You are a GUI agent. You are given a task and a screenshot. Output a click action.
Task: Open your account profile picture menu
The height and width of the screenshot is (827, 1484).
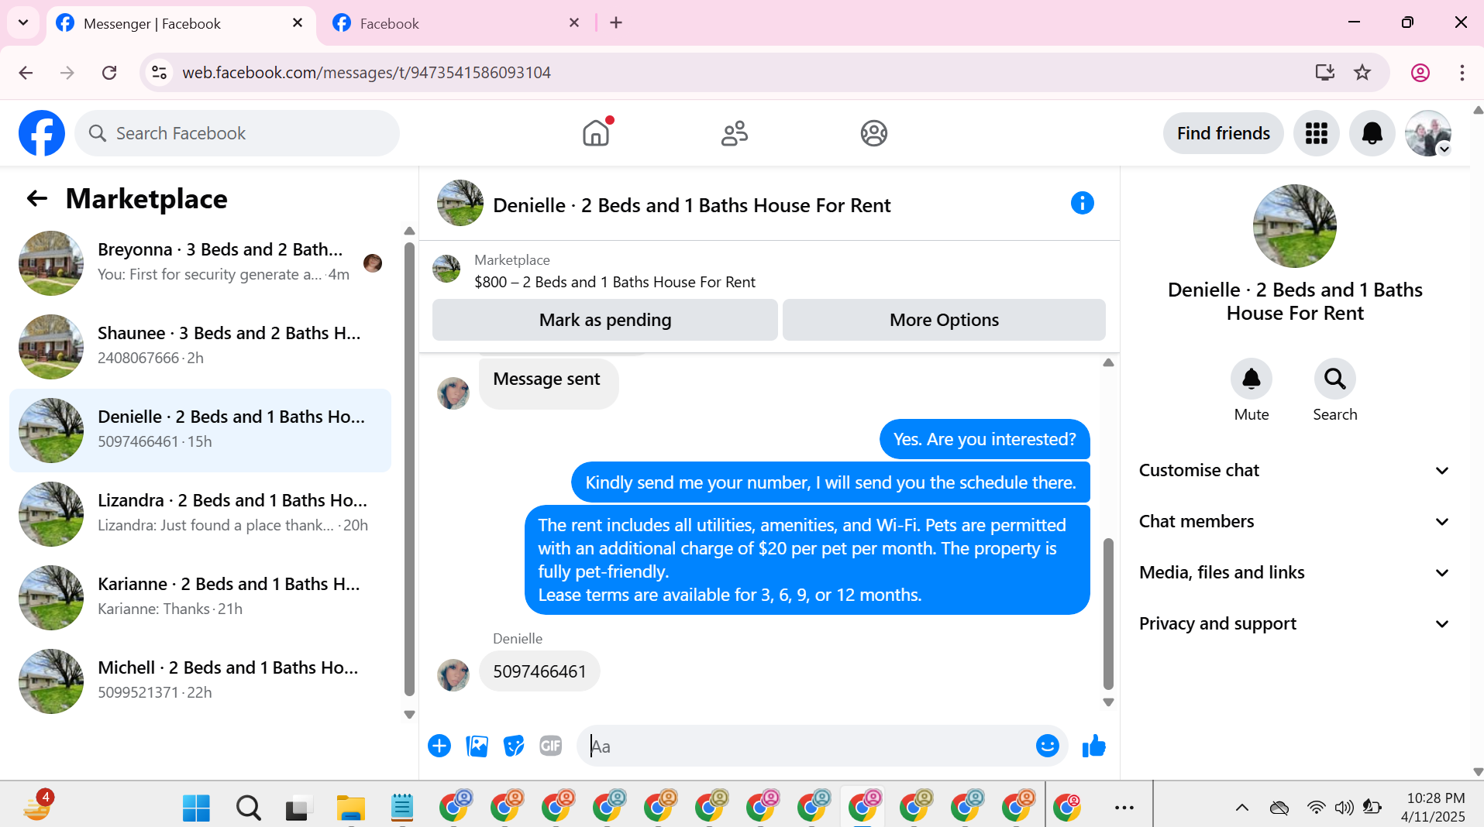(1428, 133)
